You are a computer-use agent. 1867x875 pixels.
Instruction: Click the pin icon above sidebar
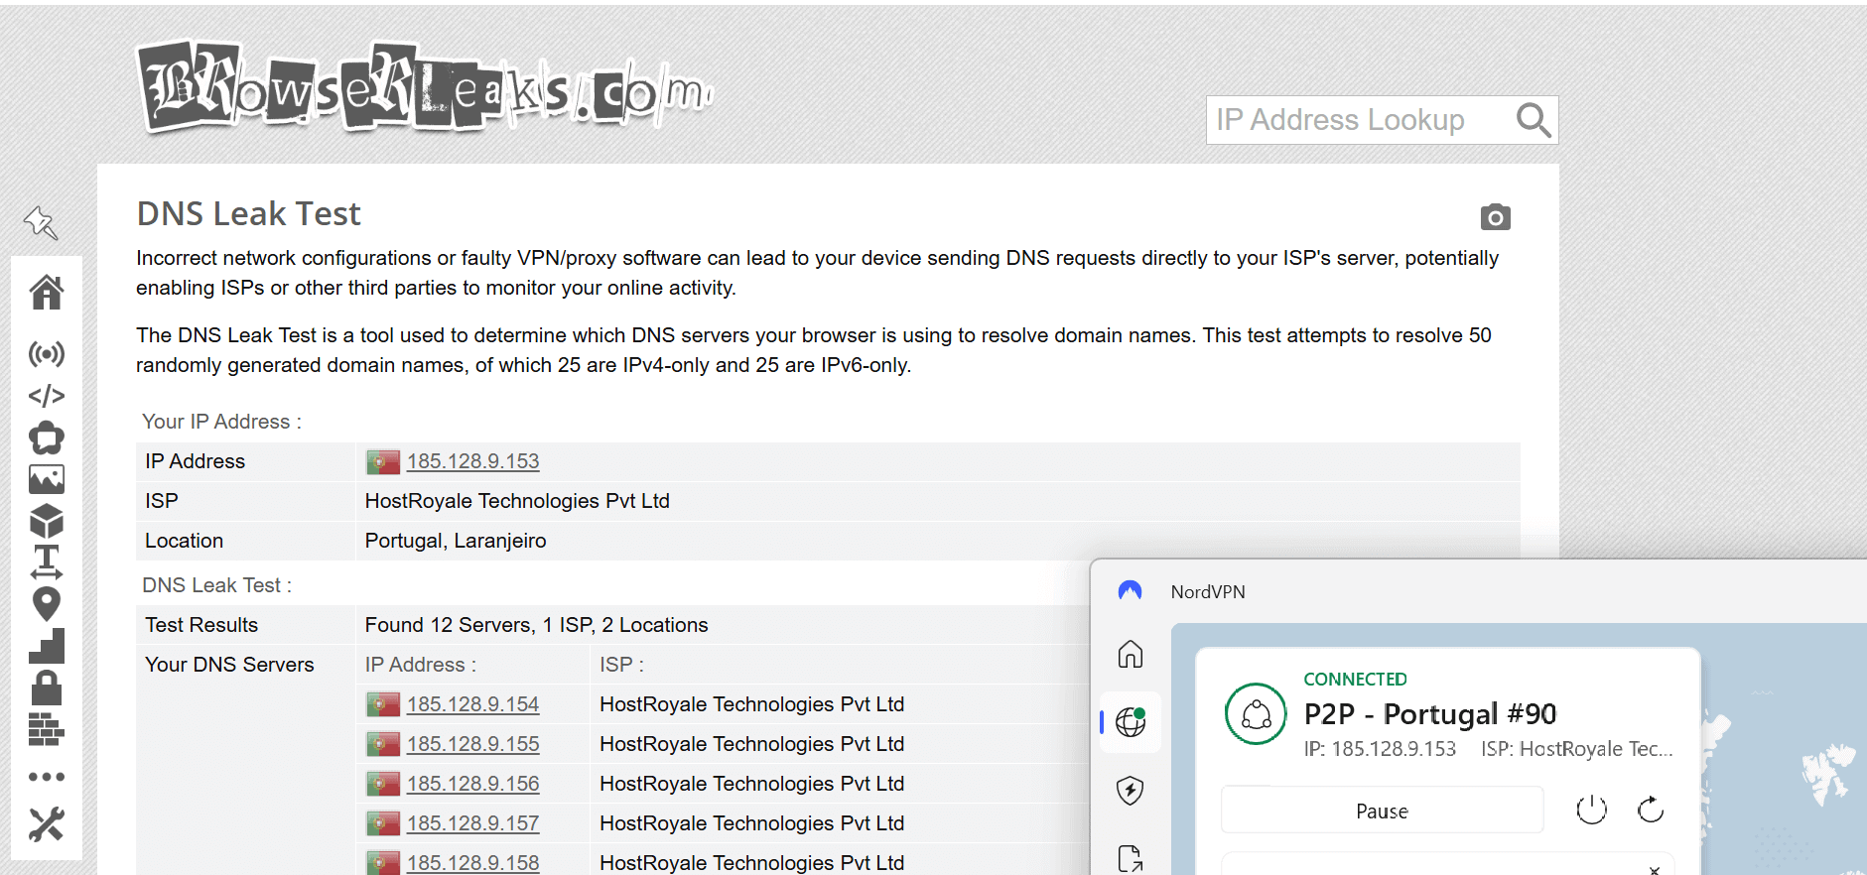tap(42, 223)
